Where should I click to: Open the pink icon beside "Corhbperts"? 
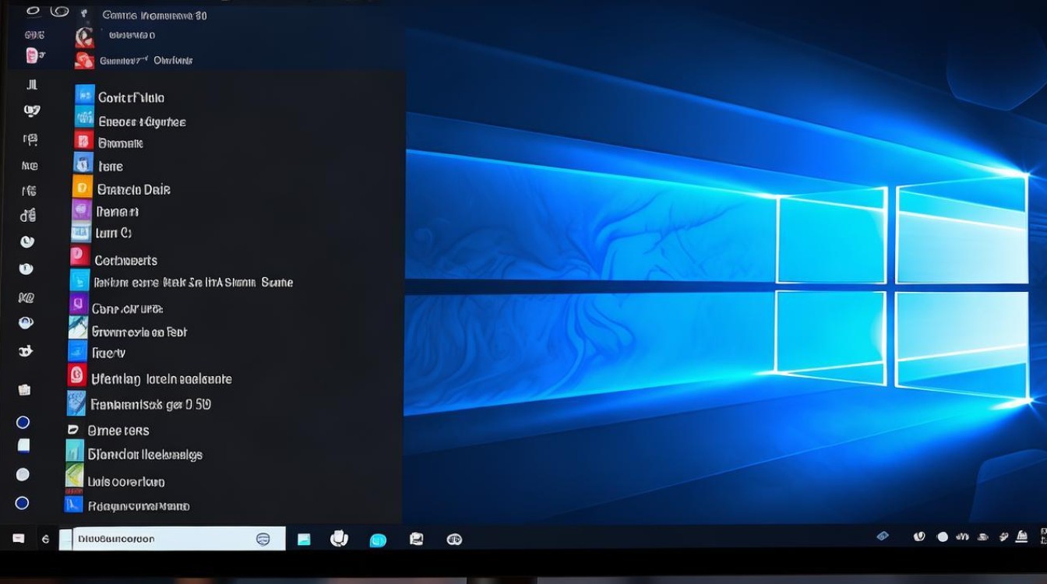click(78, 255)
